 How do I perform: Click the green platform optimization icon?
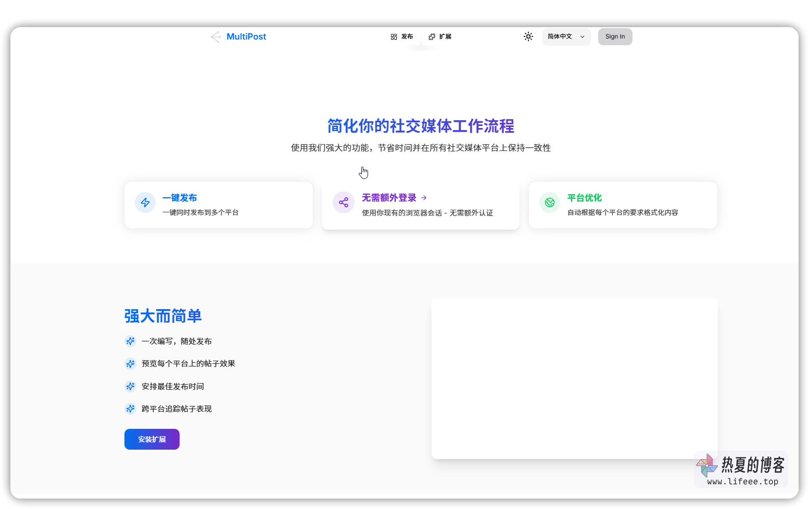[x=550, y=202]
